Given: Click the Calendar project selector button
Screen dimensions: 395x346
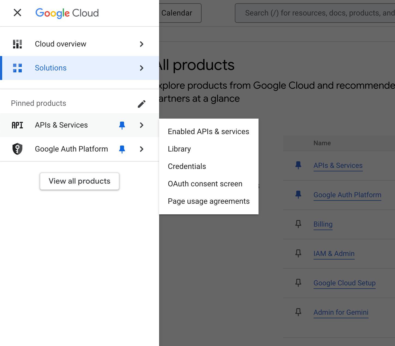Looking at the screenshot, I should 180,13.
